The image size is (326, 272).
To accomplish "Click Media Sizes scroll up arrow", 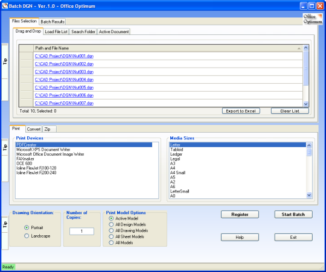I will point(309,145).
